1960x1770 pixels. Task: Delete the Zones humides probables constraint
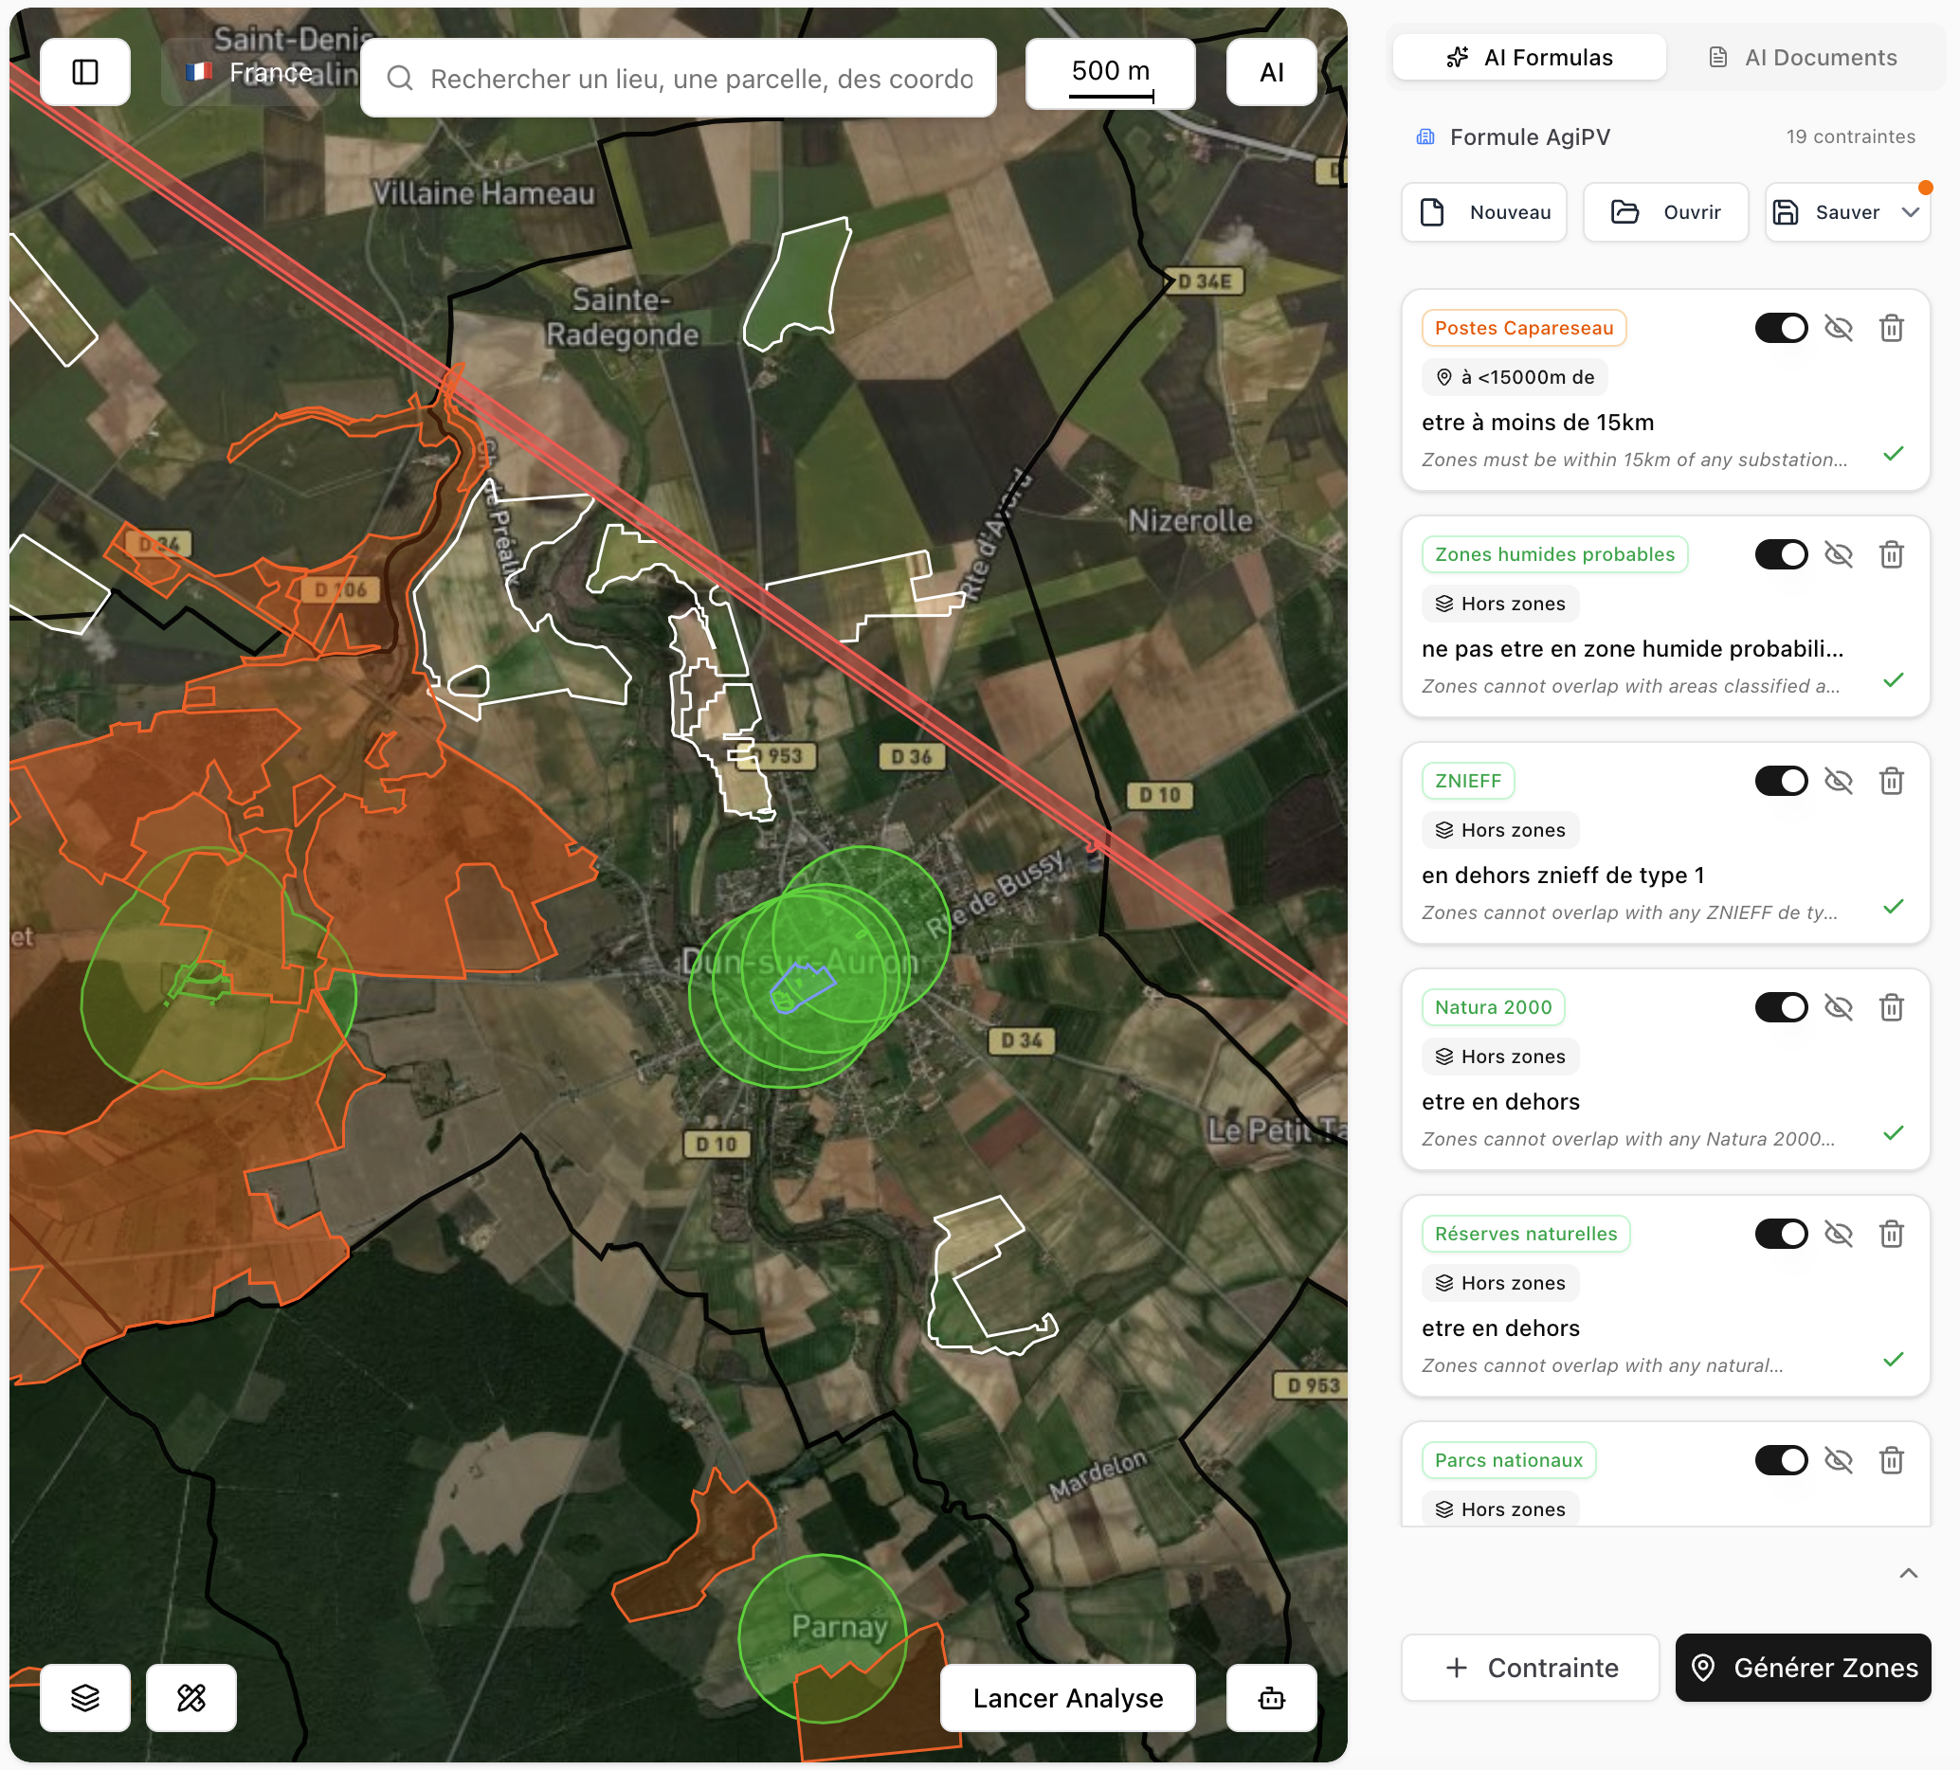click(x=1891, y=555)
